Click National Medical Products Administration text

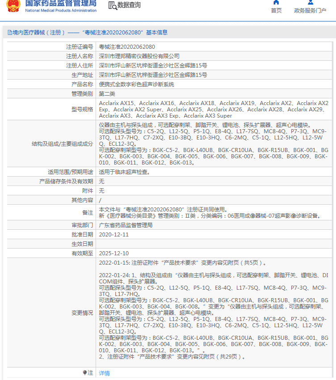coord(61,10)
